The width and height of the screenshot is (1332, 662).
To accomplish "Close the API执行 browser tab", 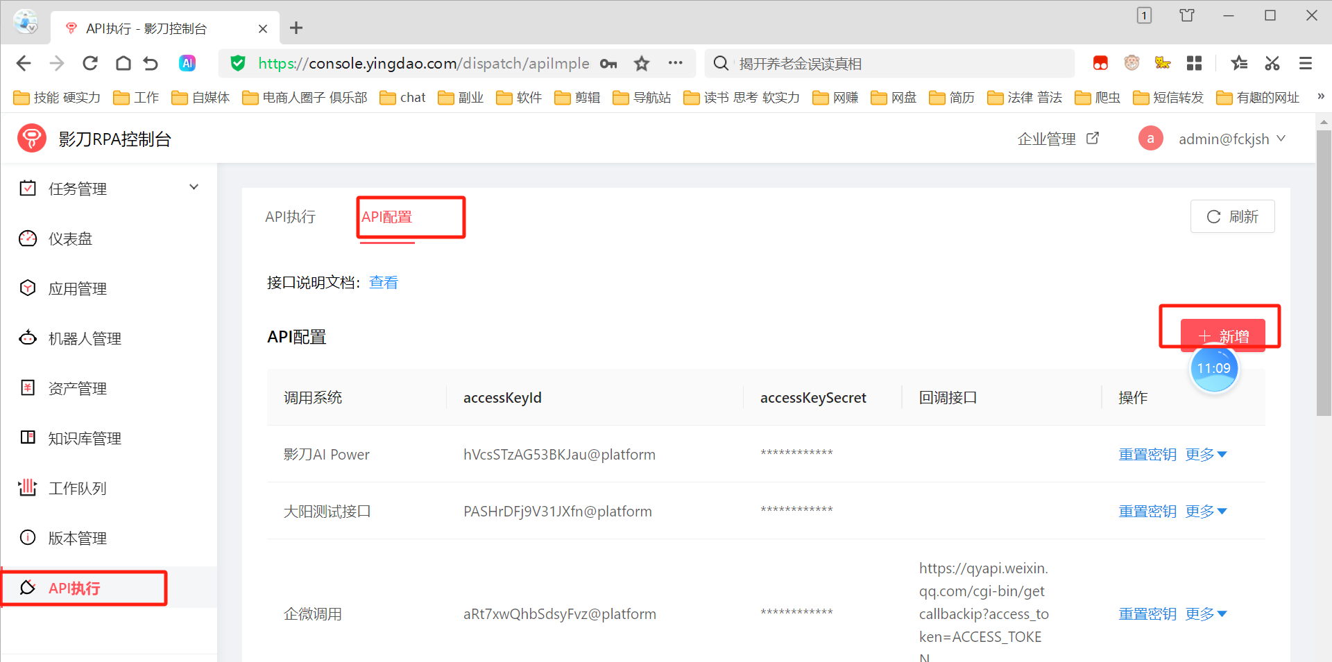I will coord(263,28).
